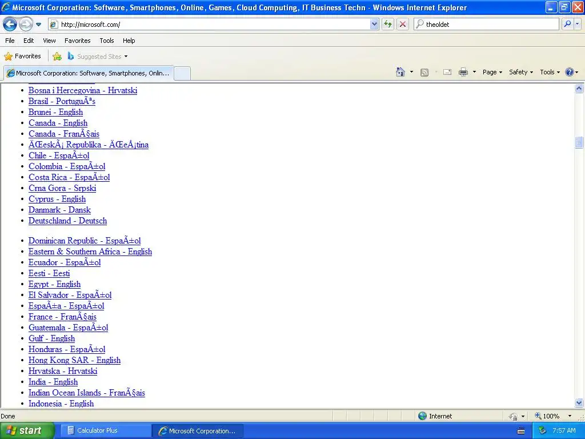This screenshot has height=439, width=585.
Task: Open the Crna Gora - Srpski link
Action: coord(62,188)
